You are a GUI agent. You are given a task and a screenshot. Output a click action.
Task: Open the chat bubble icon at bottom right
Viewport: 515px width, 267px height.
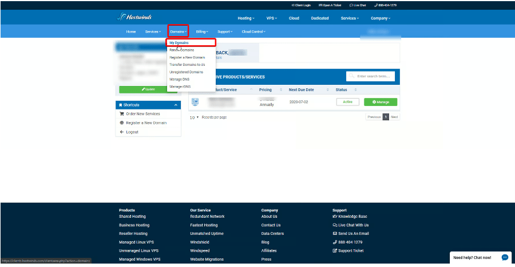[504, 257]
